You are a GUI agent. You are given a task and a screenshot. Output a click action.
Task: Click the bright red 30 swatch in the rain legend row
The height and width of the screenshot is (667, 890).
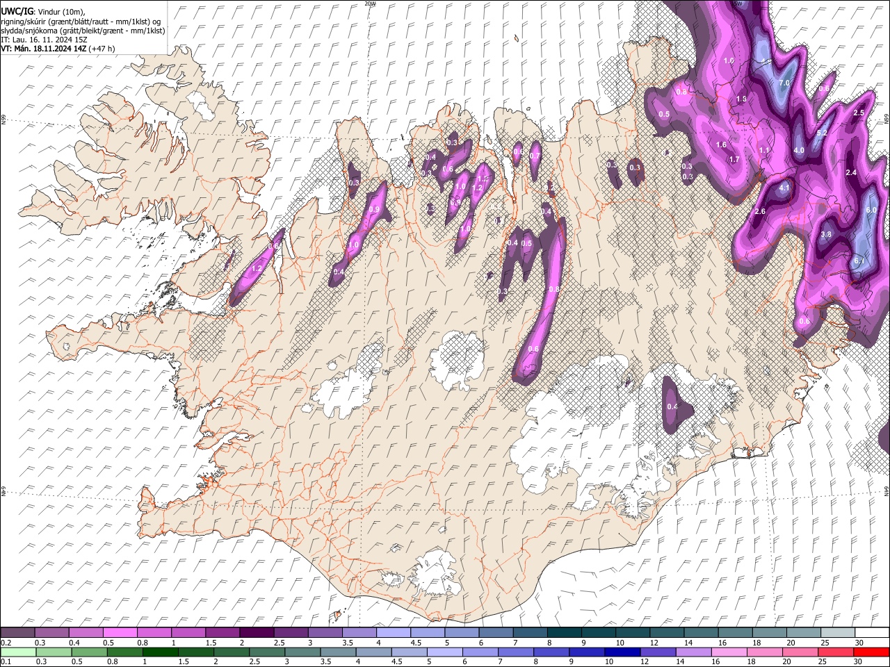click(x=872, y=652)
